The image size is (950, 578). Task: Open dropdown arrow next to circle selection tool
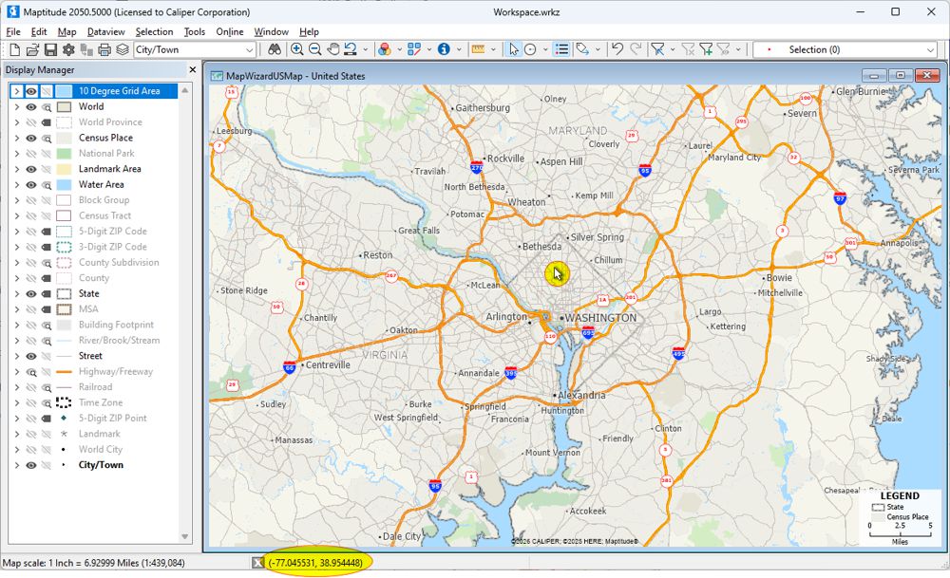point(545,49)
